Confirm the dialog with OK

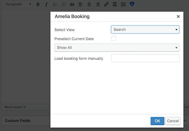[x=157, y=121]
